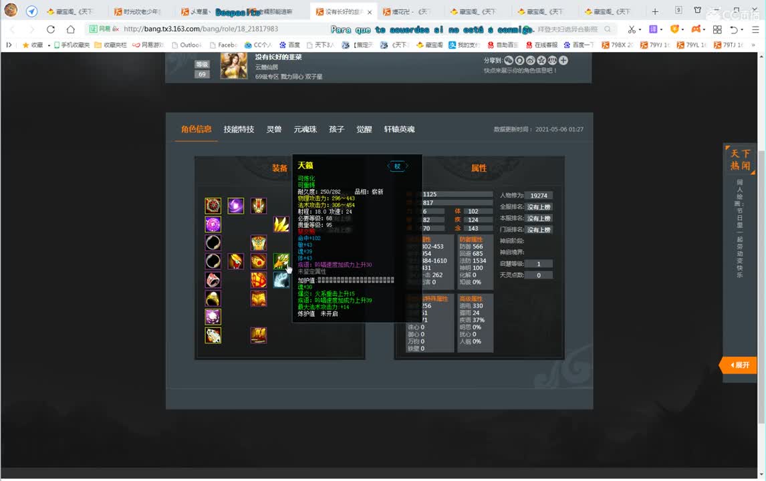
Task: Switch to the 孩子 tab
Action: click(337, 130)
